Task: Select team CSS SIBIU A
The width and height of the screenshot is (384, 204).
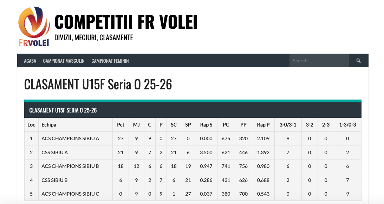Action: 54,152
